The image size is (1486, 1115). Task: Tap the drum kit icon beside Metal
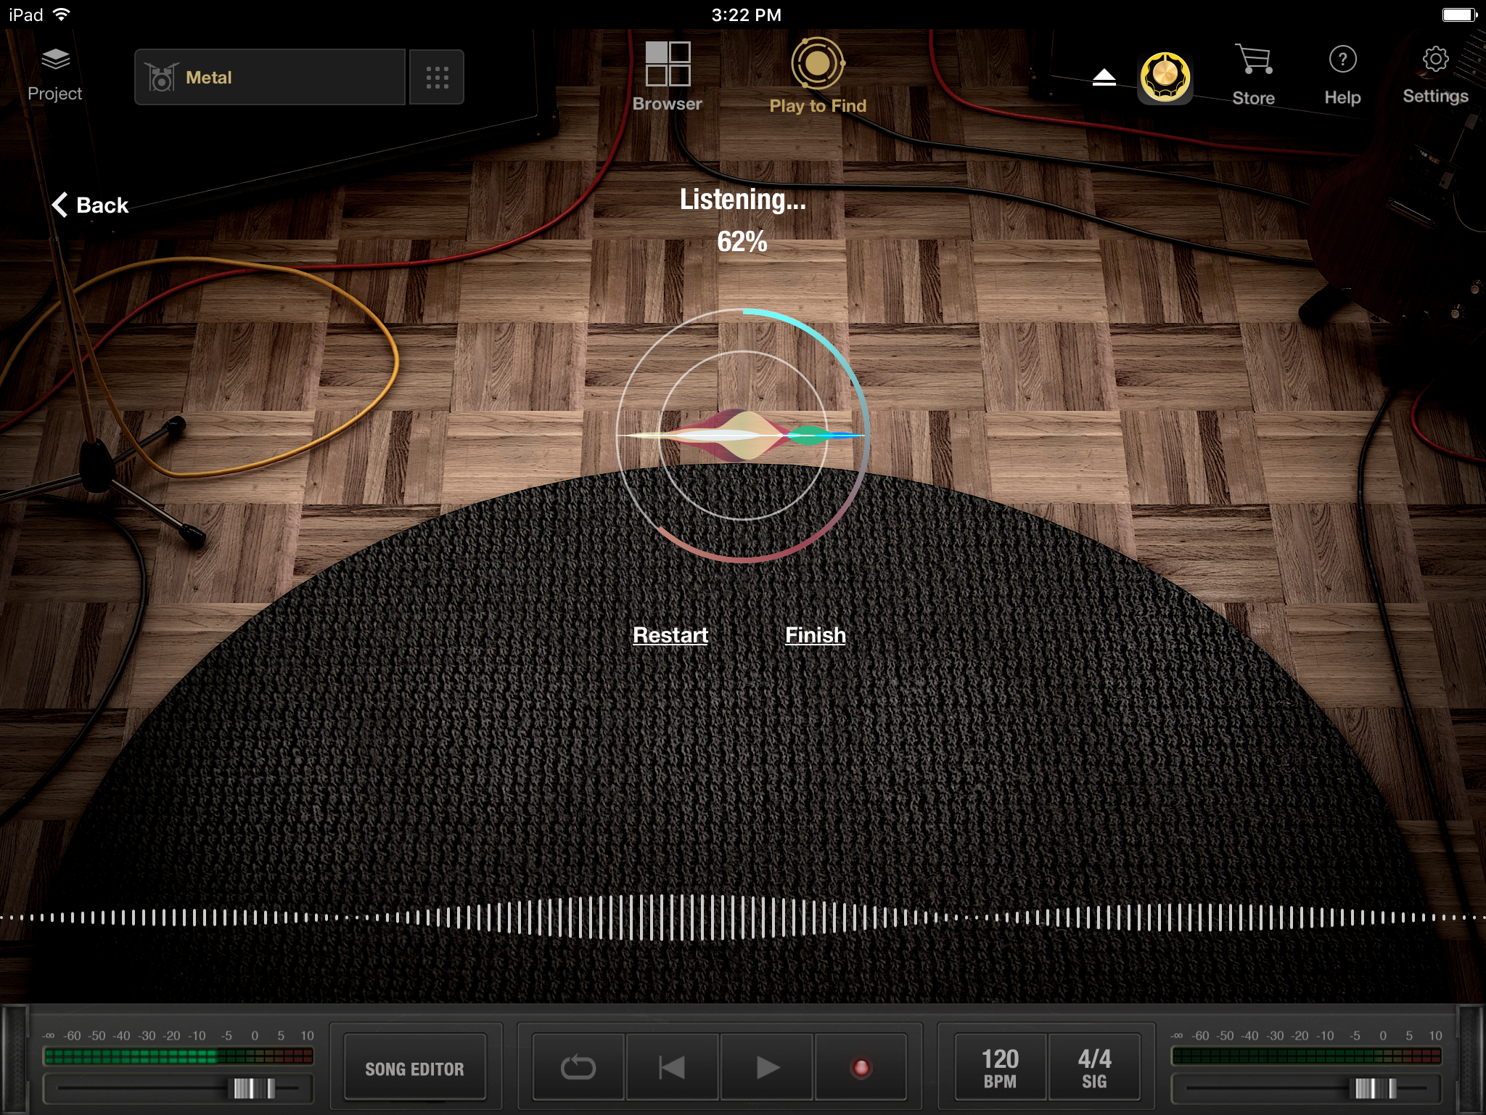click(x=161, y=77)
